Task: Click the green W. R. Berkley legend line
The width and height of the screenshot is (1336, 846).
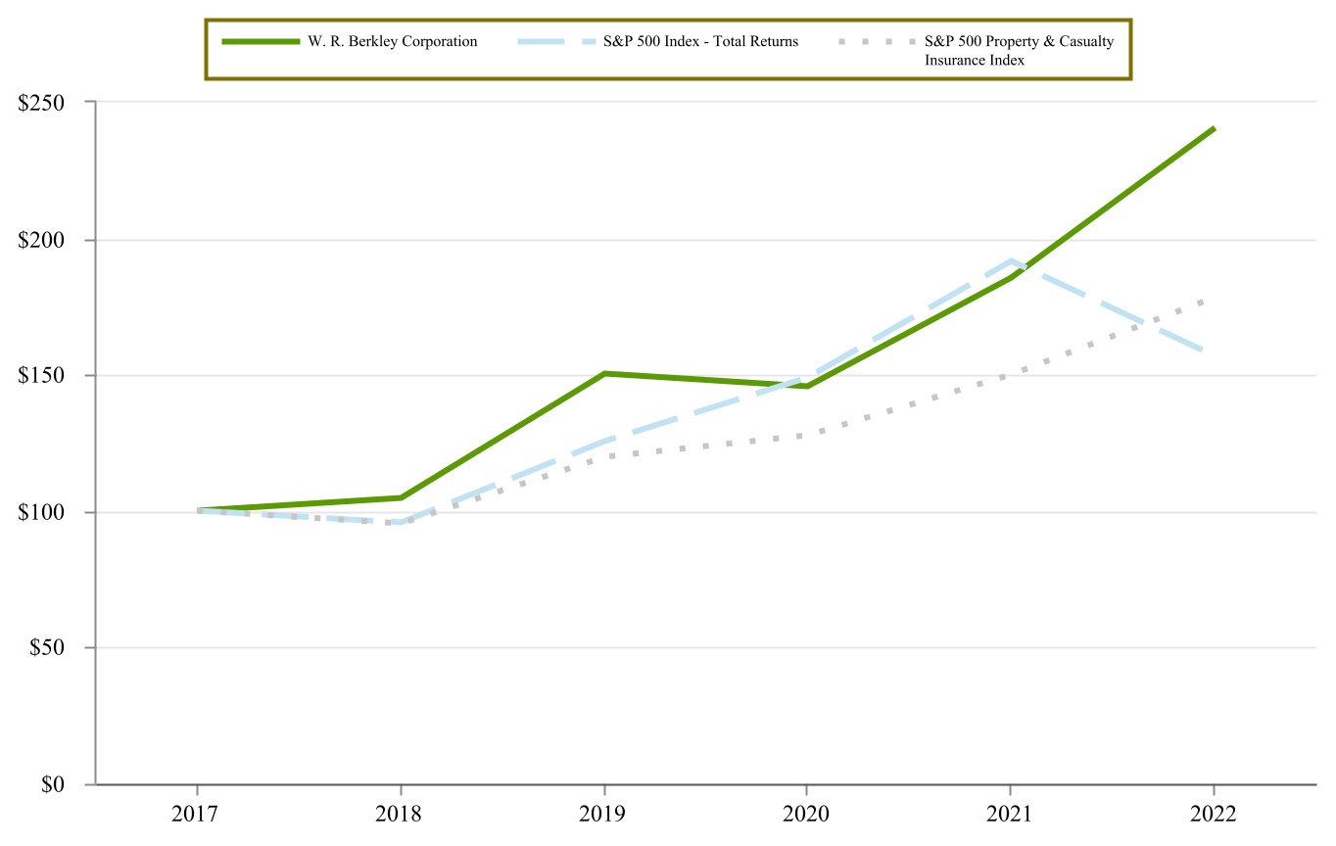Action: (x=261, y=42)
